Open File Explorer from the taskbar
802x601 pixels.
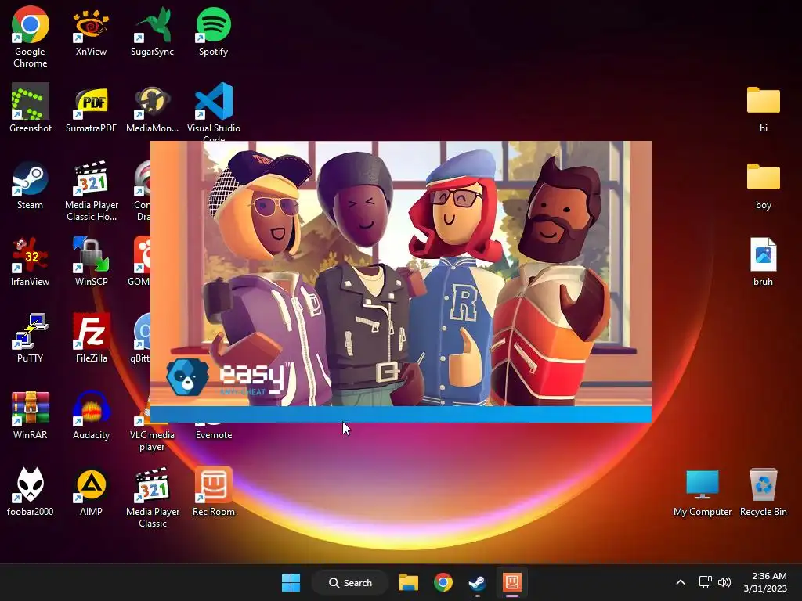click(x=409, y=582)
